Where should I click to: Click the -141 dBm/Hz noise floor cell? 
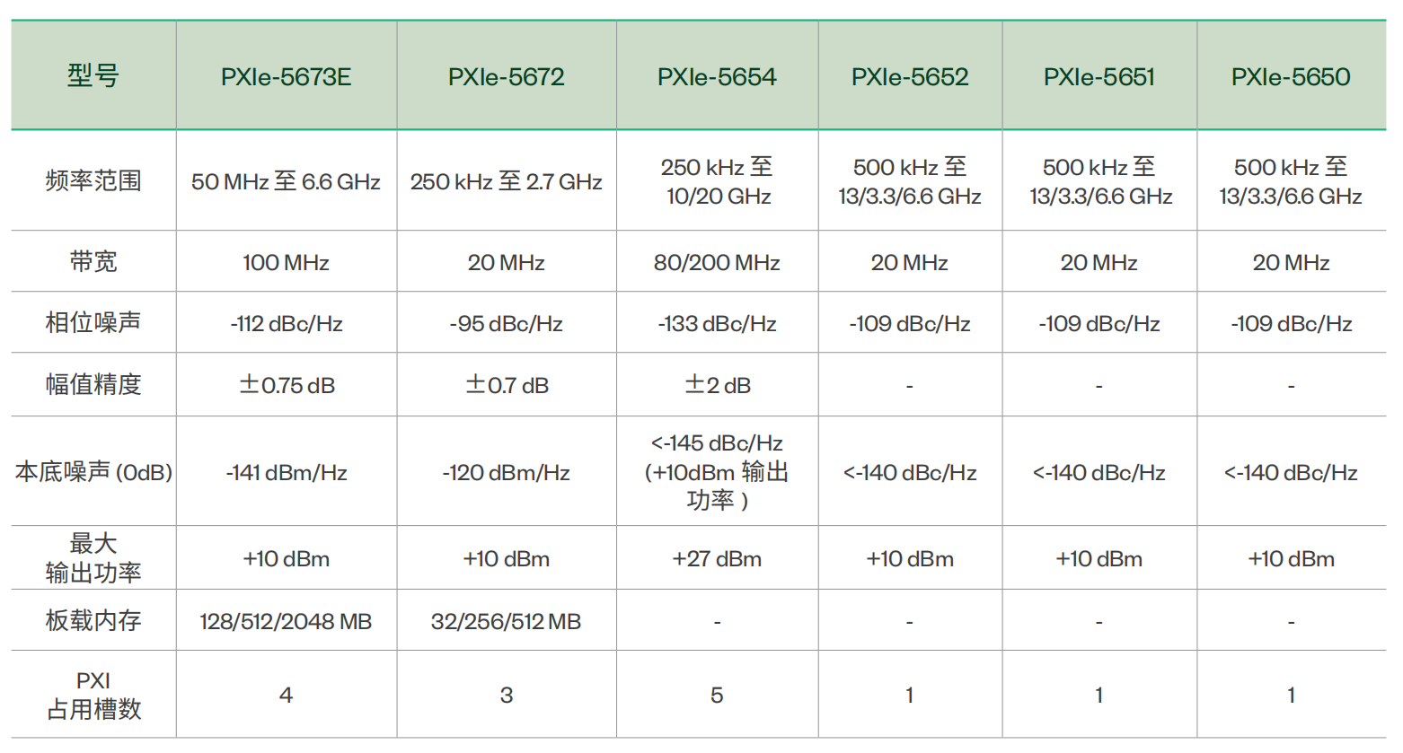pos(286,473)
